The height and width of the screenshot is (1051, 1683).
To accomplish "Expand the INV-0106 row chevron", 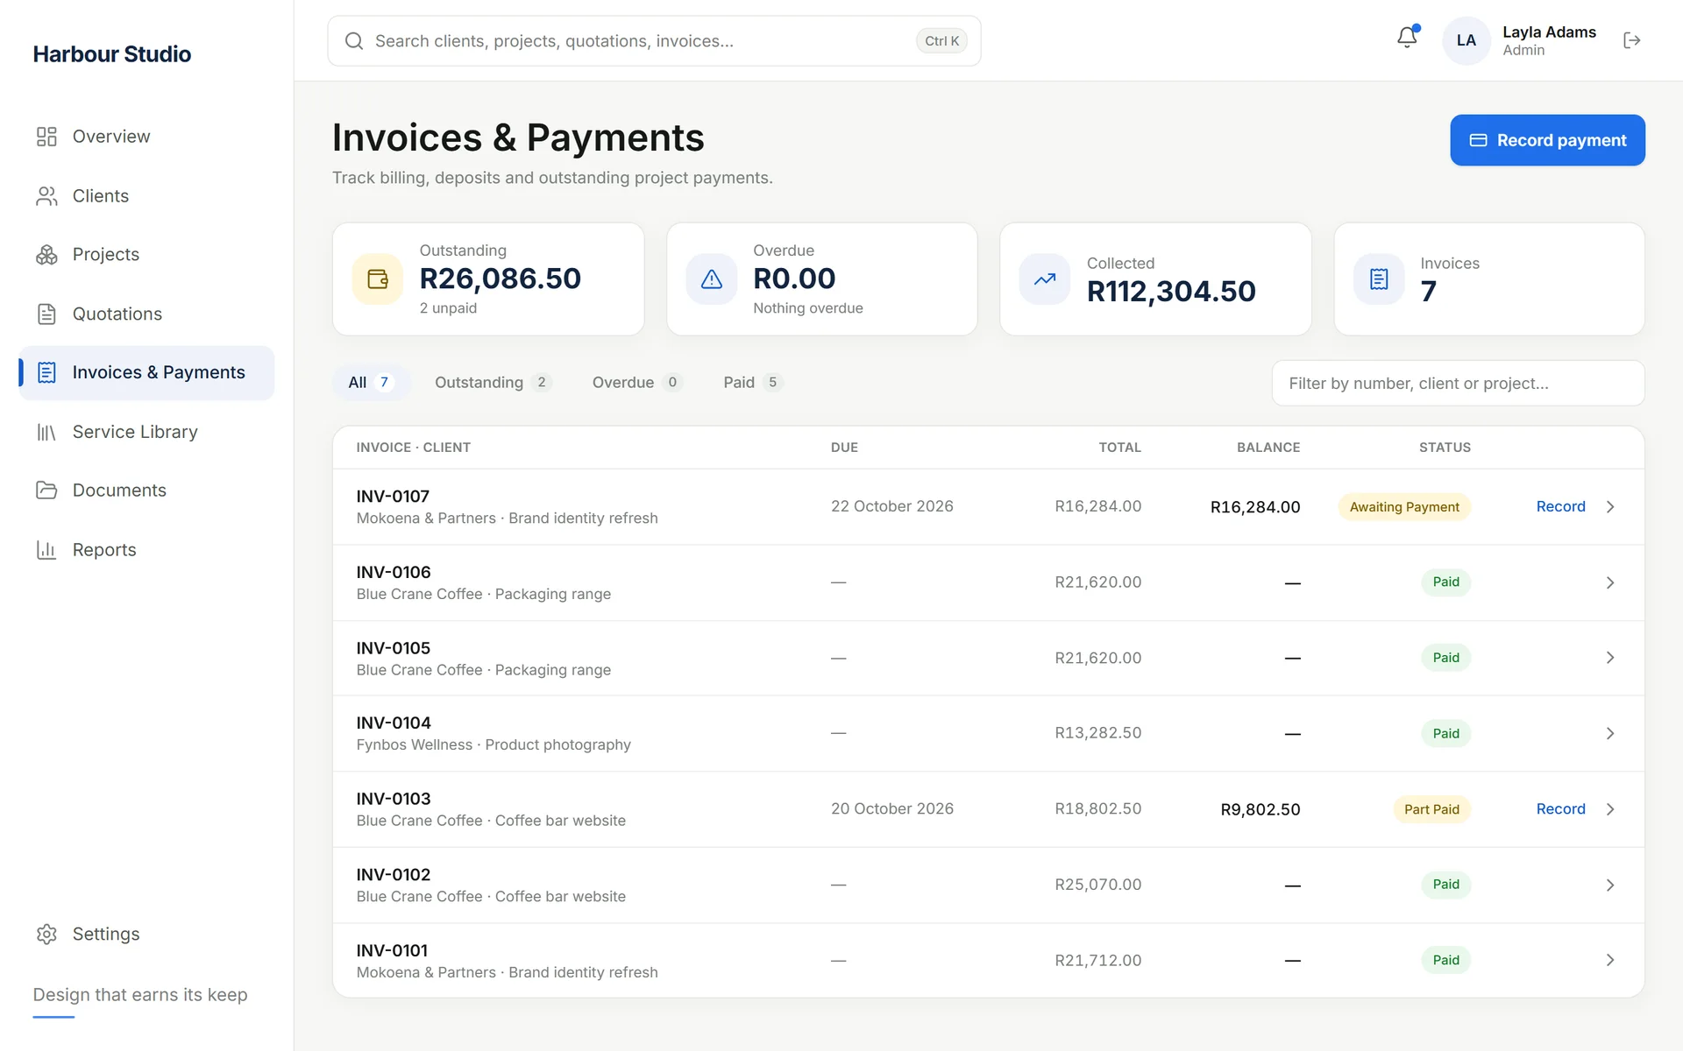I will click(x=1610, y=582).
